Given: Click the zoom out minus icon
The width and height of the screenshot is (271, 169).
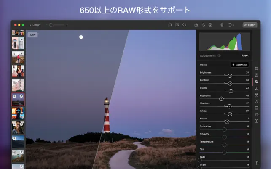Looking at the screenshot, I should (x=47, y=25).
